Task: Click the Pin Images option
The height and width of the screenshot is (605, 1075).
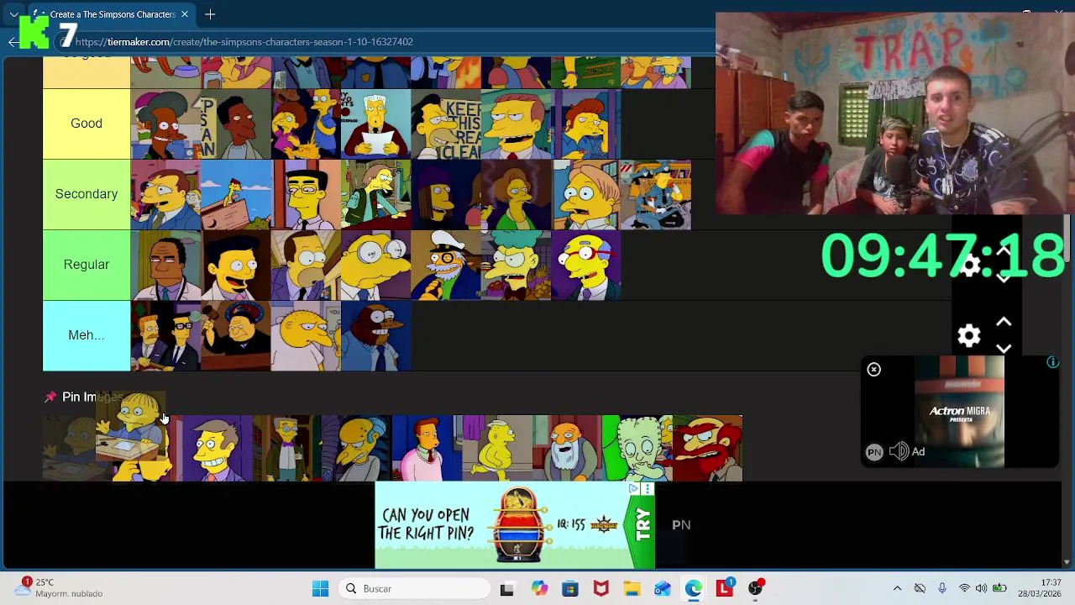Action: (x=84, y=397)
